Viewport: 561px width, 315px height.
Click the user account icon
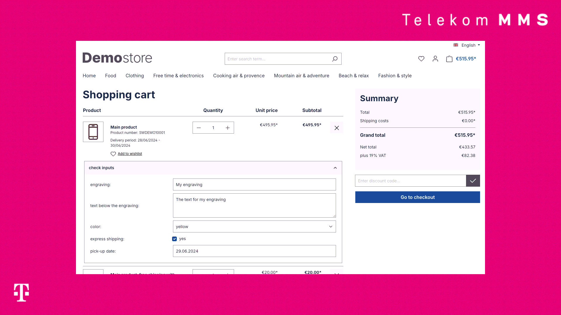coord(435,59)
